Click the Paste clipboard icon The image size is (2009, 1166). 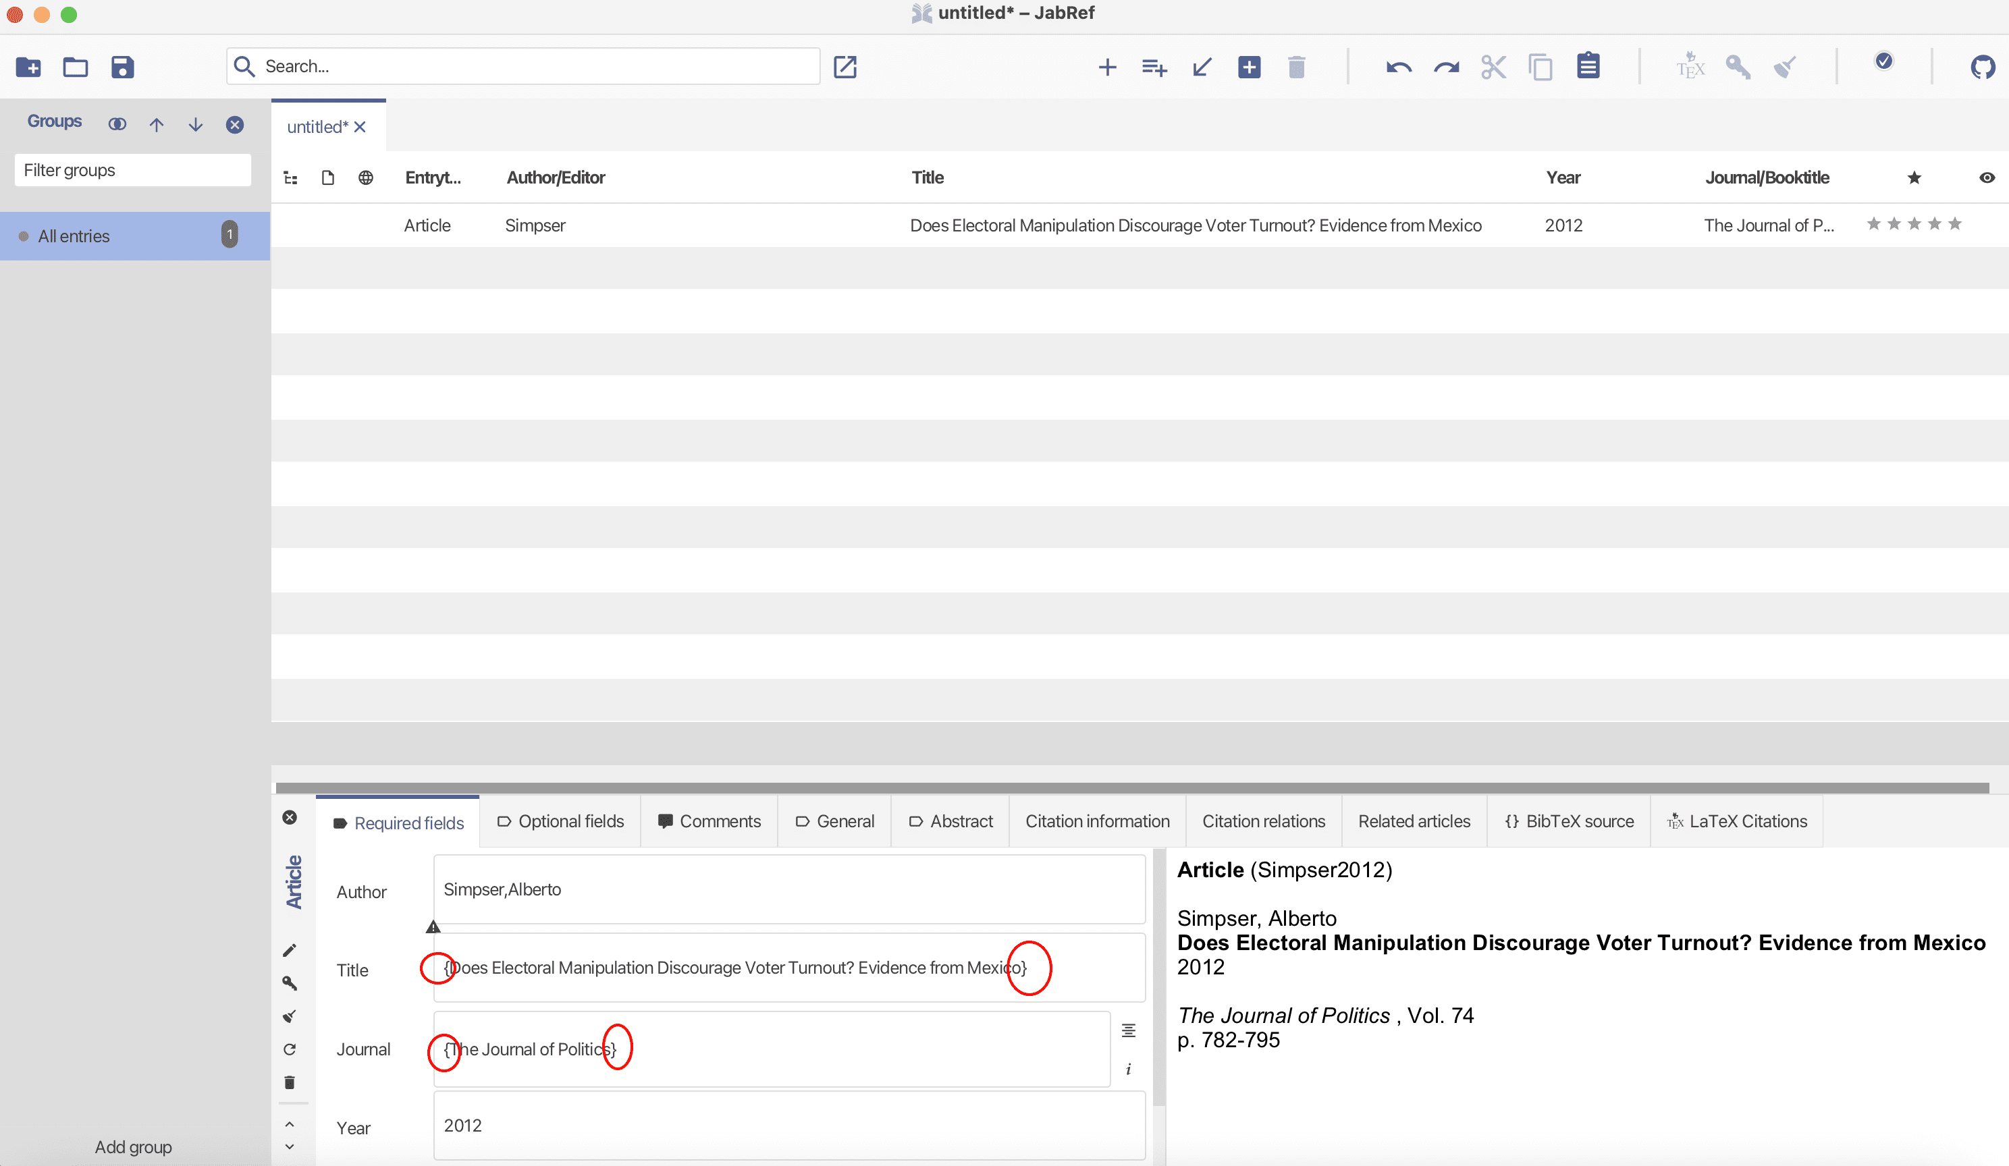click(1587, 67)
